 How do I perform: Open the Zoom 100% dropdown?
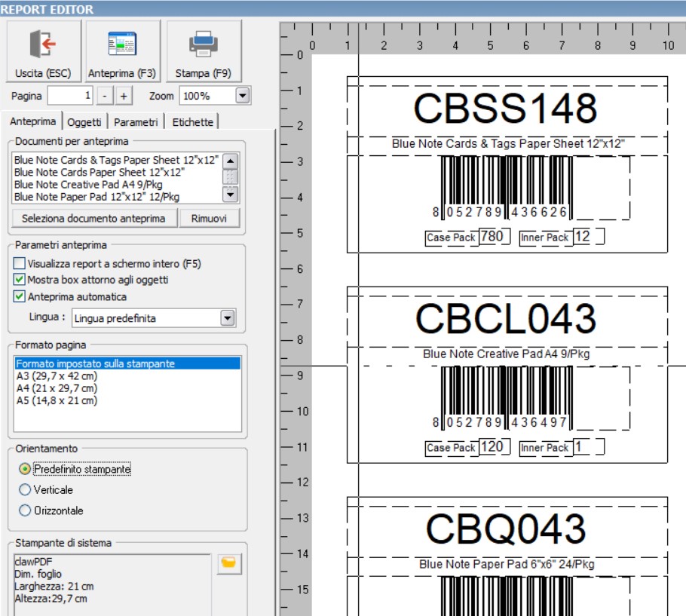[243, 95]
